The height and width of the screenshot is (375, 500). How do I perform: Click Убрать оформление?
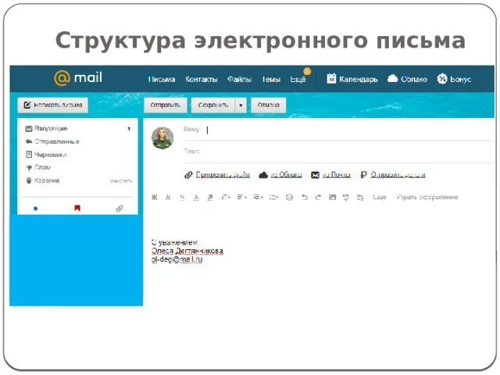[427, 197]
